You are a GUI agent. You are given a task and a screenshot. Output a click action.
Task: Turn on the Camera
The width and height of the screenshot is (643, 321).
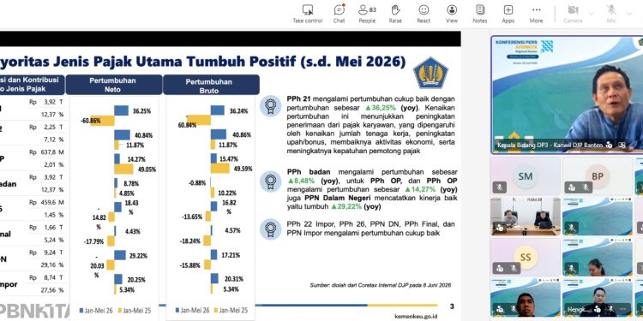click(x=573, y=14)
